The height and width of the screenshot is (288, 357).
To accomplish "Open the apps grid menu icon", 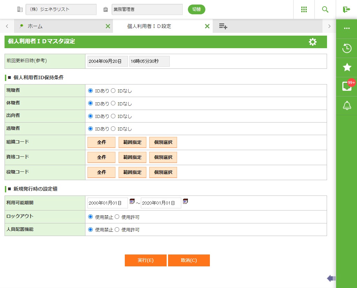I will [304, 9].
